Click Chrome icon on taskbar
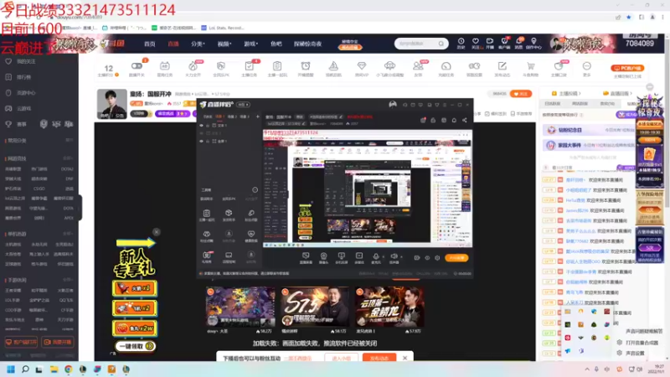The image size is (670, 377). tap(69, 369)
